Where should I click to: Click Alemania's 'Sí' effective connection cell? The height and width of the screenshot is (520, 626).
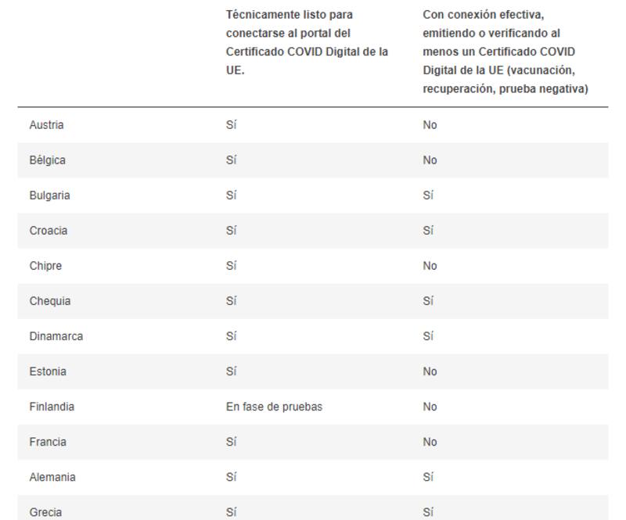point(428,477)
